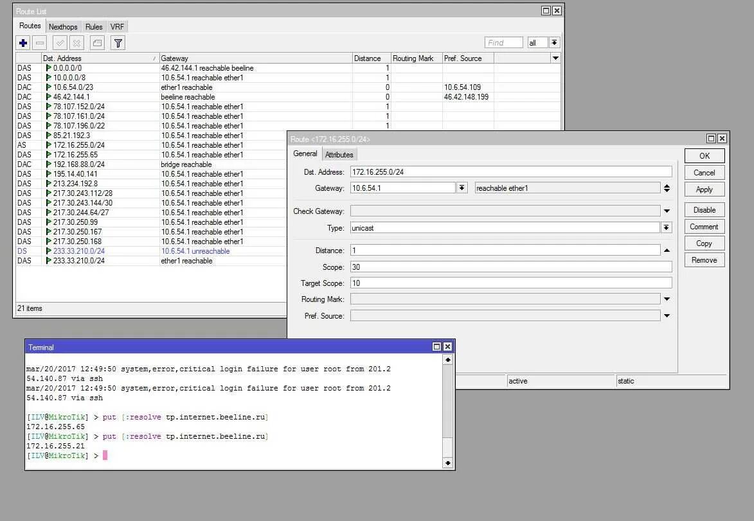Open the Attributes tab in Route dialog
The height and width of the screenshot is (521, 754).
pyautogui.click(x=339, y=155)
